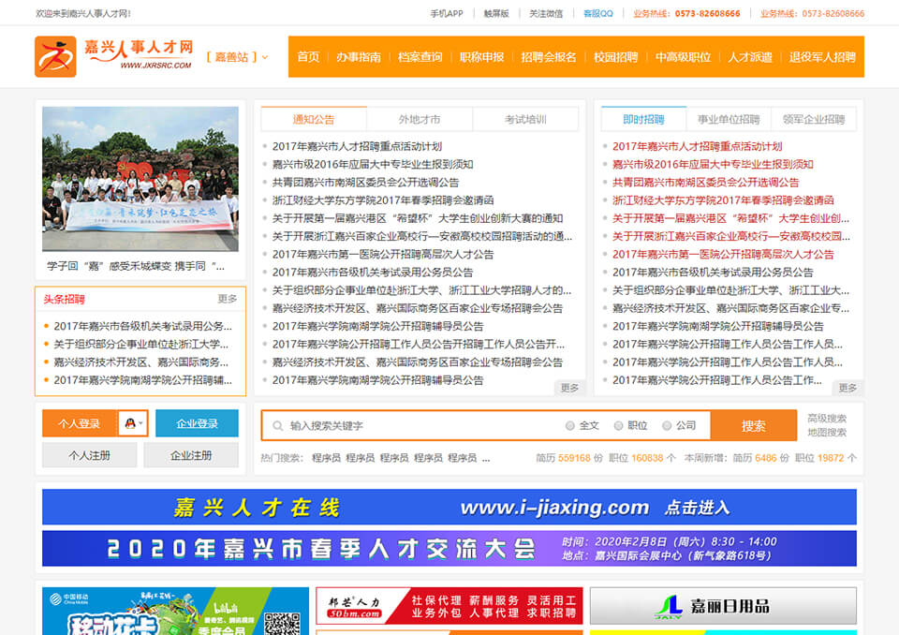Click the QQ penguin login icon

[129, 424]
